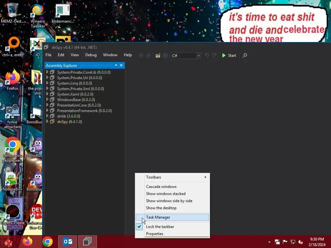Viewport: 331px width, 248px height.
Task: Switch to dnSpy taskbar button
Action: click(x=87, y=242)
